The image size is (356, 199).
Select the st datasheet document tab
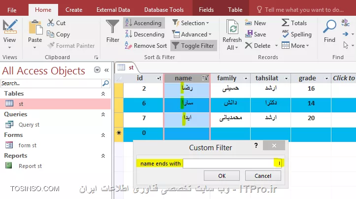pyautogui.click(x=127, y=67)
